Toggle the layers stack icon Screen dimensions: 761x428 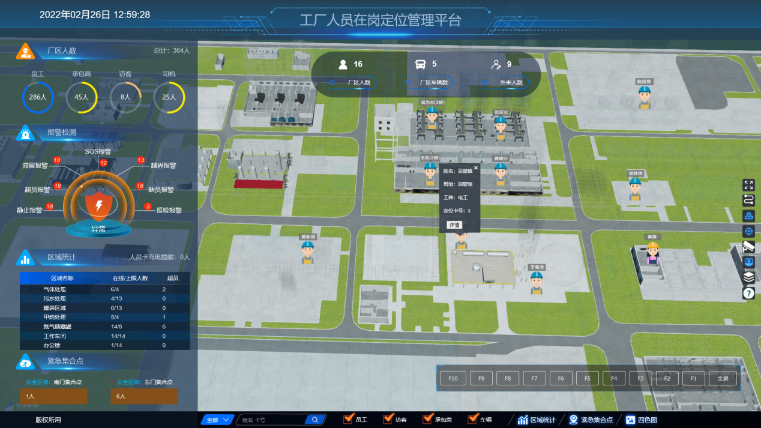(x=748, y=277)
